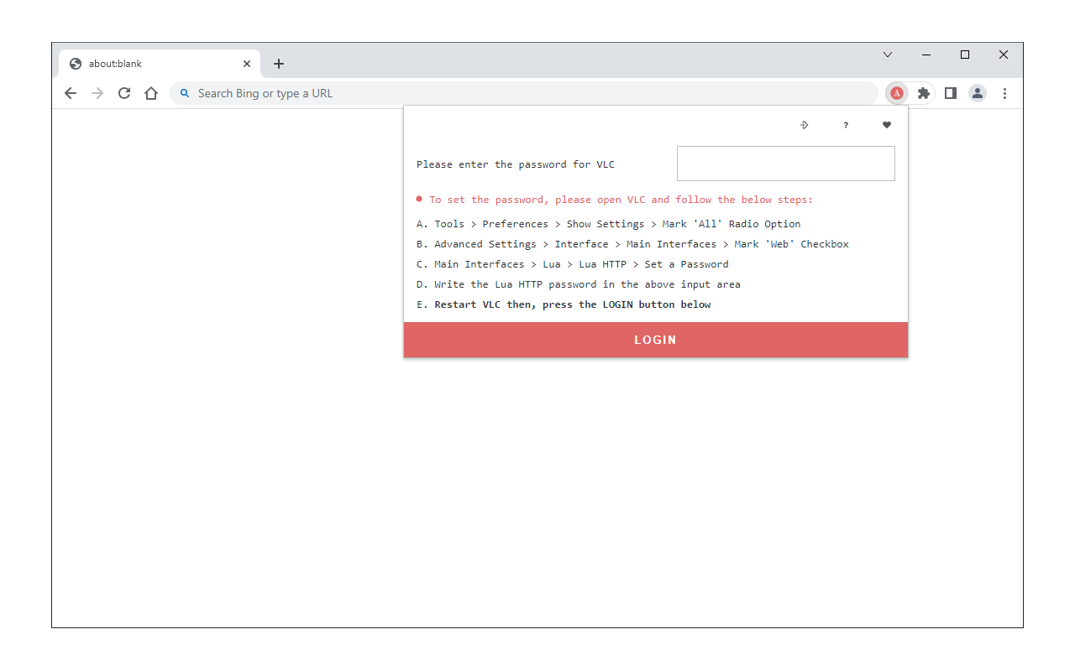The height and width of the screenshot is (671, 1075).
Task: Go to the home page
Action: [151, 93]
